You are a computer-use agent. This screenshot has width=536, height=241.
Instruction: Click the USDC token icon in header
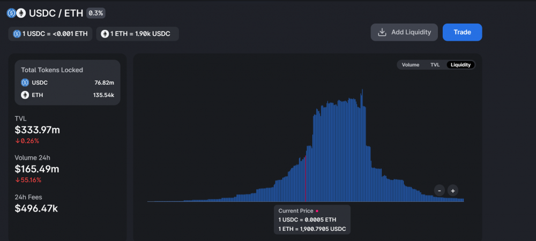coord(11,13)
